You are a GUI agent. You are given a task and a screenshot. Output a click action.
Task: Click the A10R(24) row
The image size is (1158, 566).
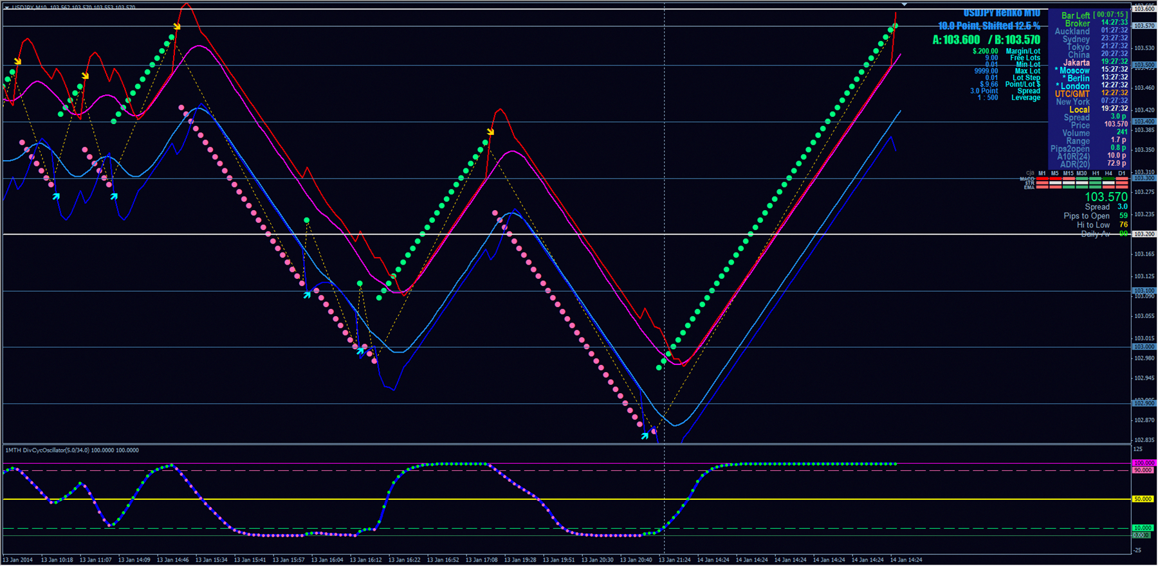1092,156
